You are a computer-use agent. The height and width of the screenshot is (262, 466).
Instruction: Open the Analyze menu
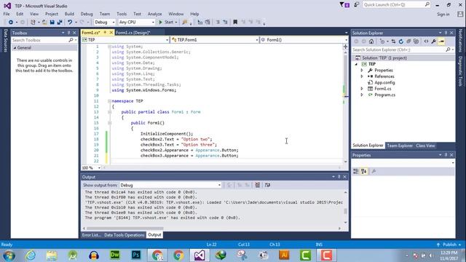[155, 14]
